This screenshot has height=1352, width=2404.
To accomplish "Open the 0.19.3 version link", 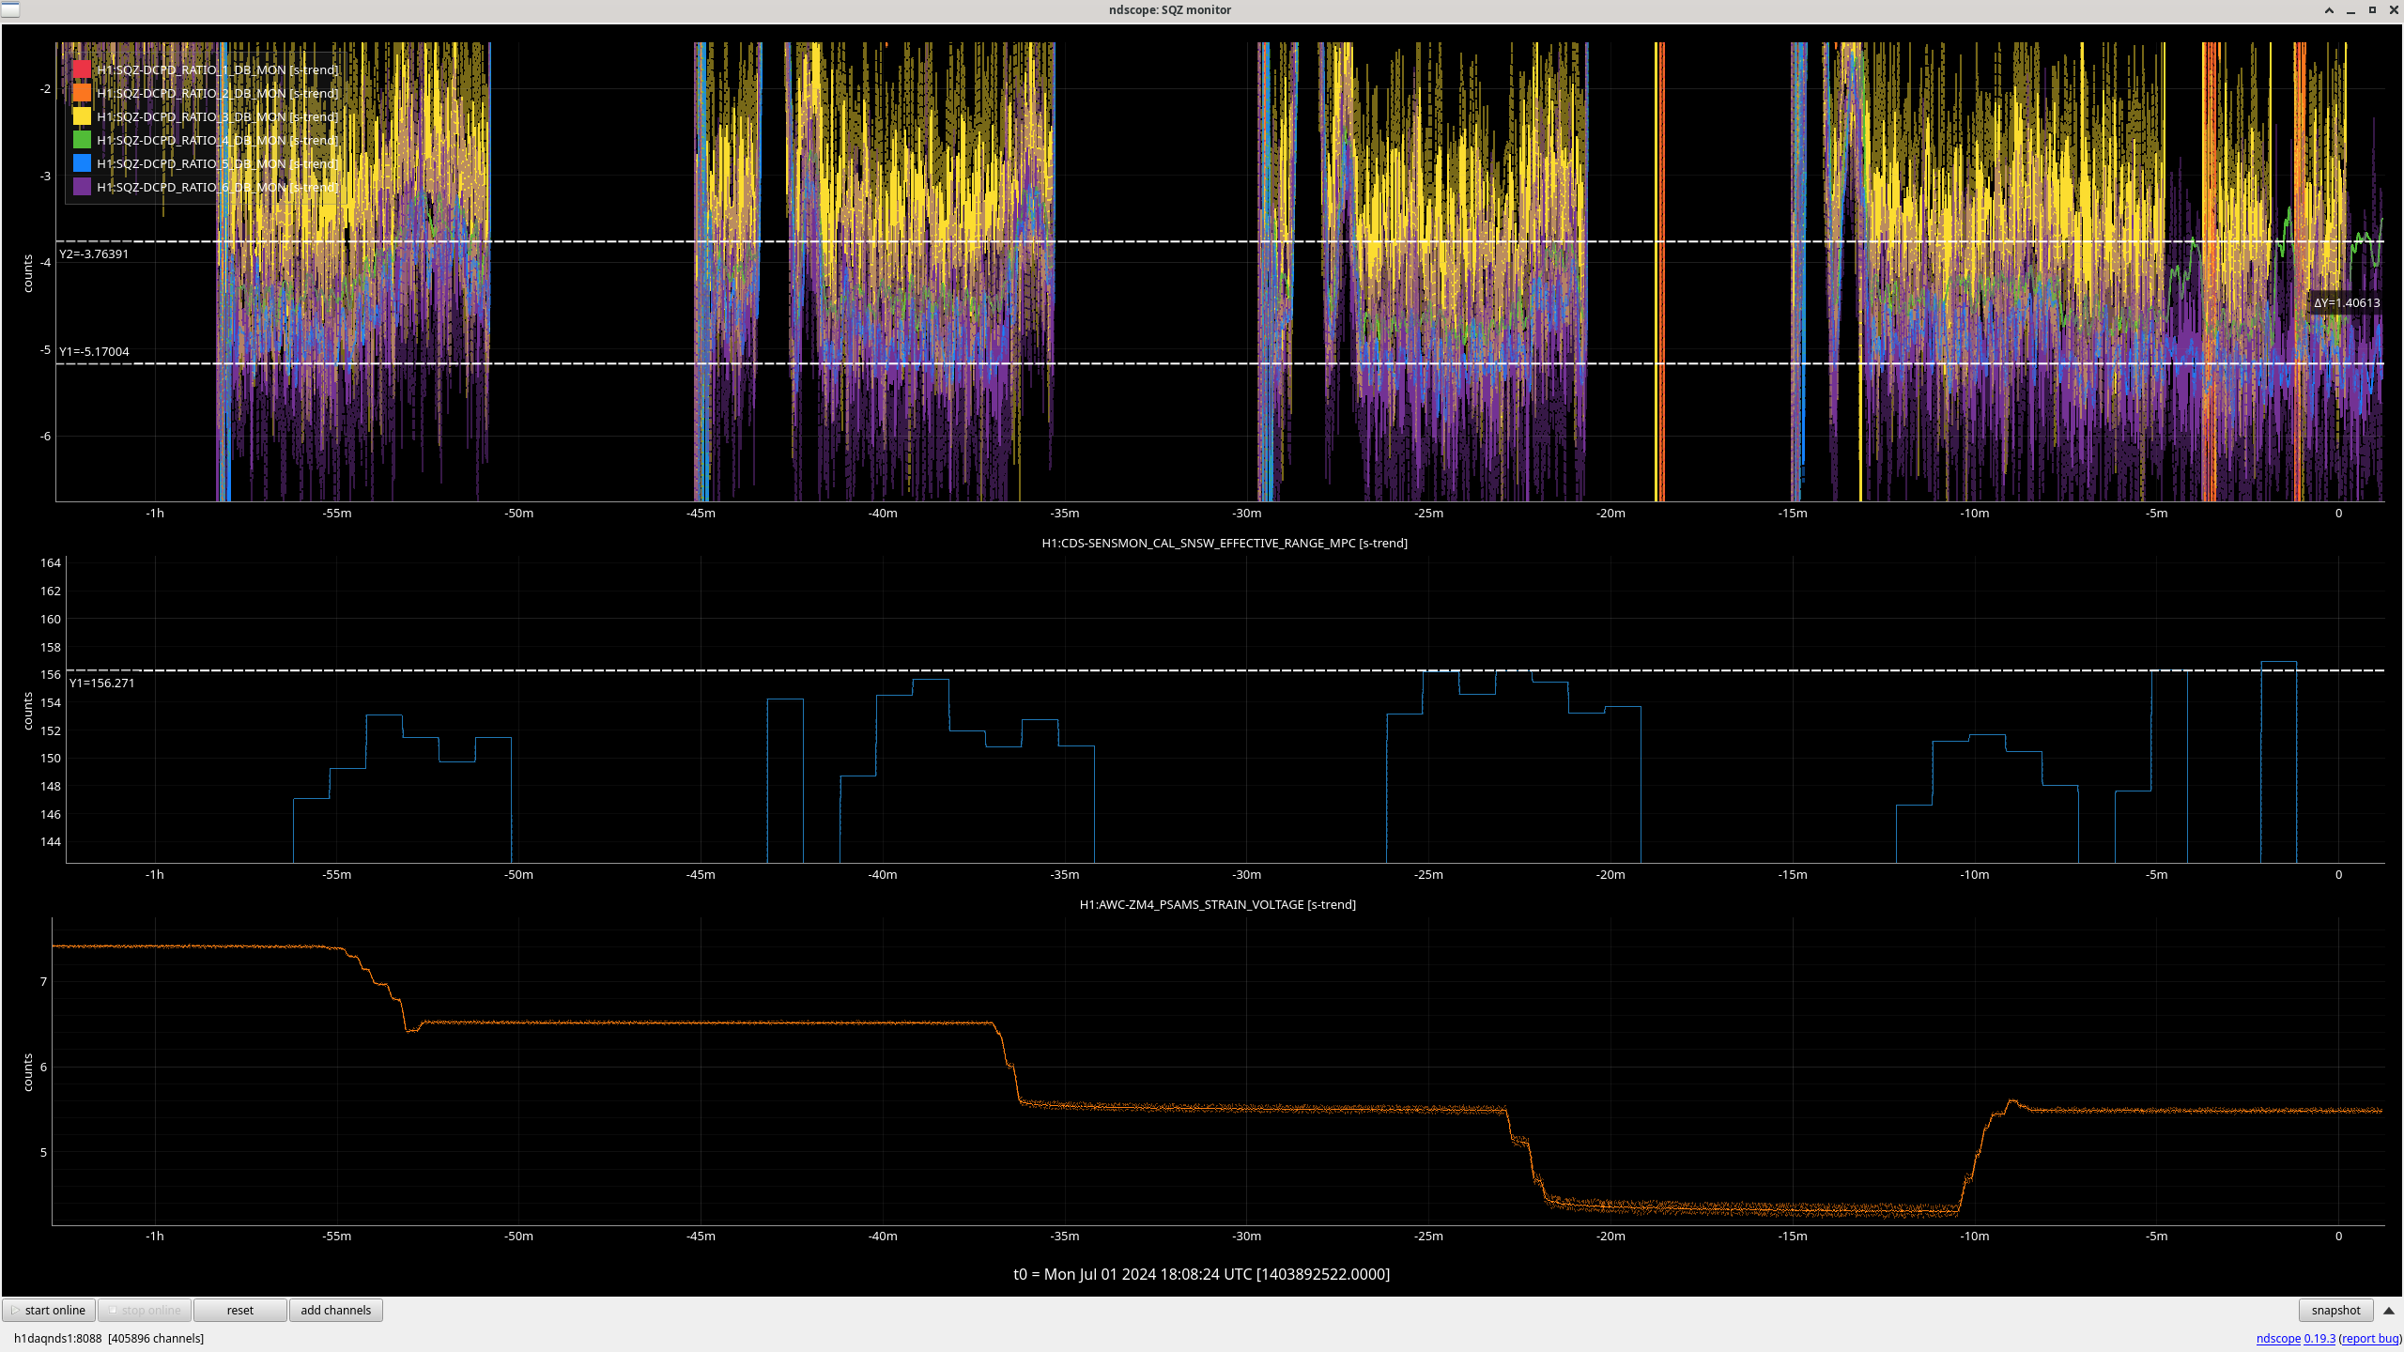I will (2319, 1338).
